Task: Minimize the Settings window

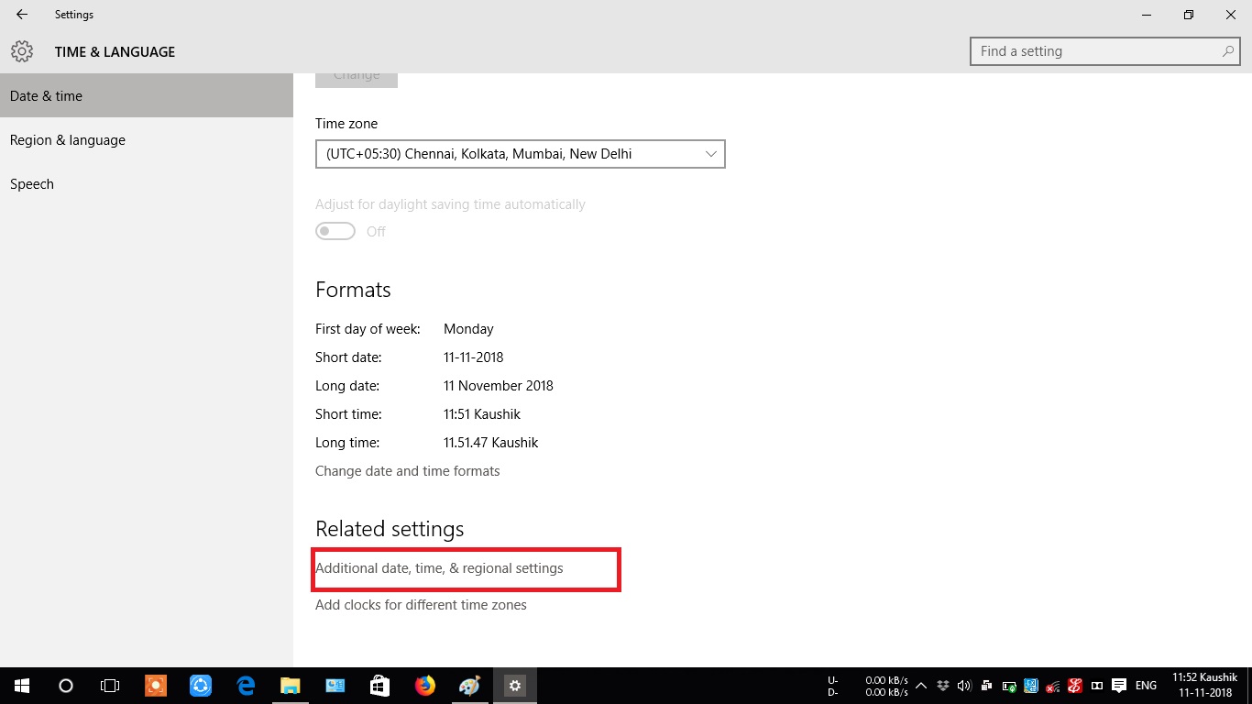Action: pos(1147,15)
